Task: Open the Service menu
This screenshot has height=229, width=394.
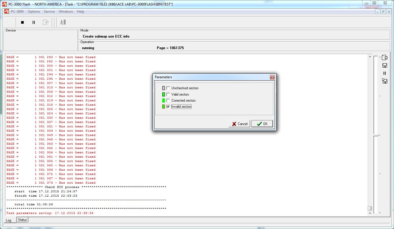Action: click(49, 12)
